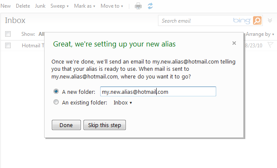
Task: Expand the 'Mark as' dropdown
Action: (85, 6)
